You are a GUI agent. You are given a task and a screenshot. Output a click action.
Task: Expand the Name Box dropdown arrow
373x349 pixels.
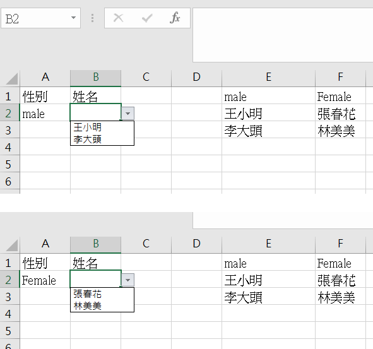pyautogui.click(x=73, y=18)
